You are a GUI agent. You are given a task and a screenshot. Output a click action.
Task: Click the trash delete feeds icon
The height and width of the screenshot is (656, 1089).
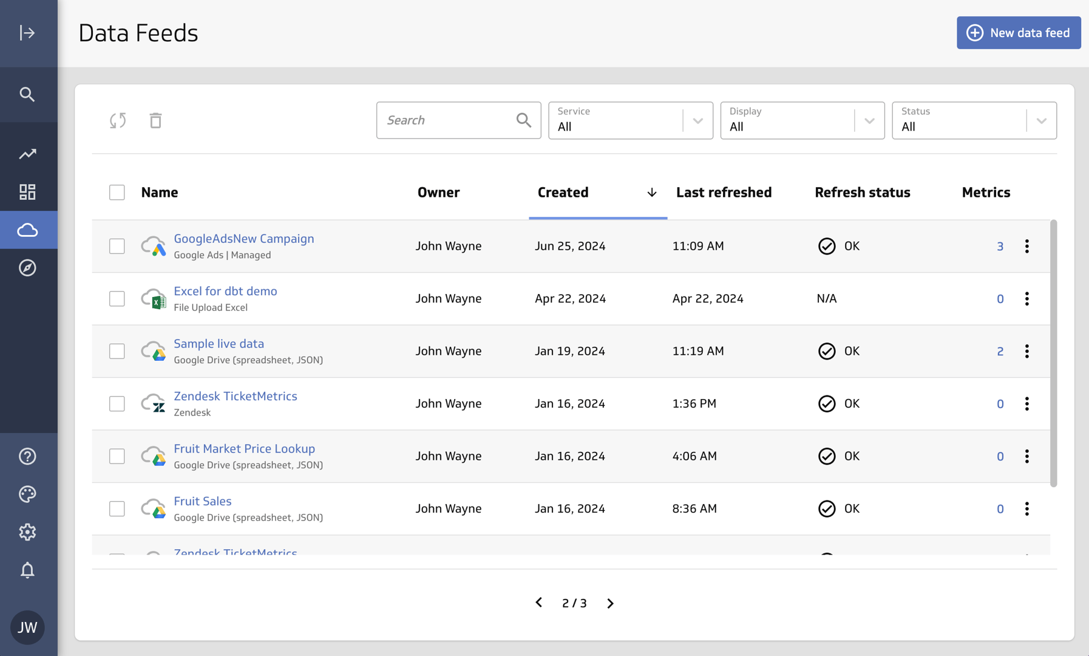[x=155, y=120]
